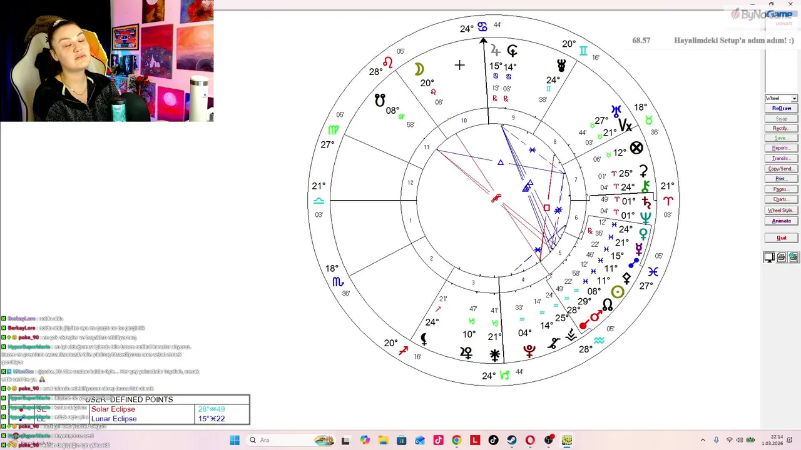801x450 pixels.
Task: Open the Rectify dialog
Action: pyautogui.click(x=781, y=128)
